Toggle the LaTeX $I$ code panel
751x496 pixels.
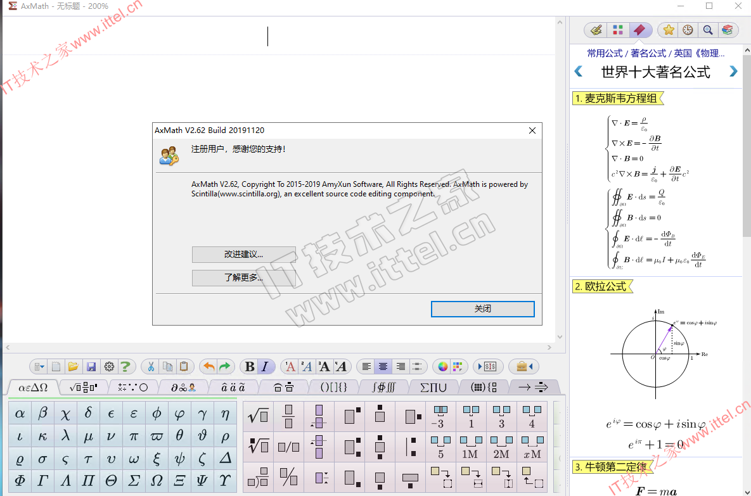click(487, 367)
